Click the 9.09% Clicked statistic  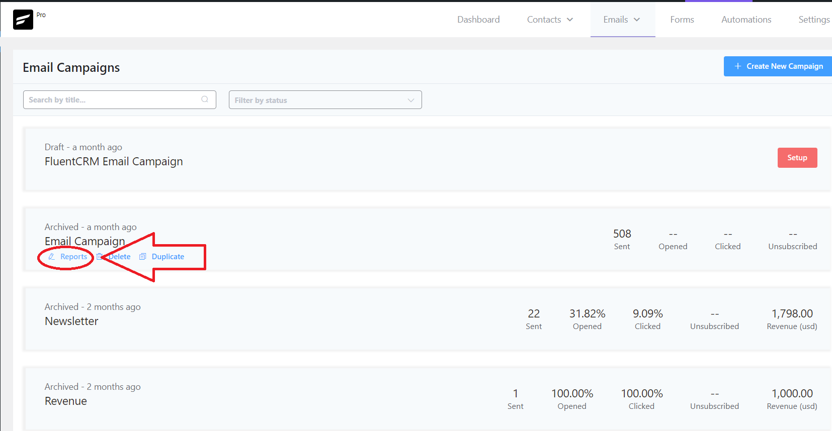tap(647, 319)
